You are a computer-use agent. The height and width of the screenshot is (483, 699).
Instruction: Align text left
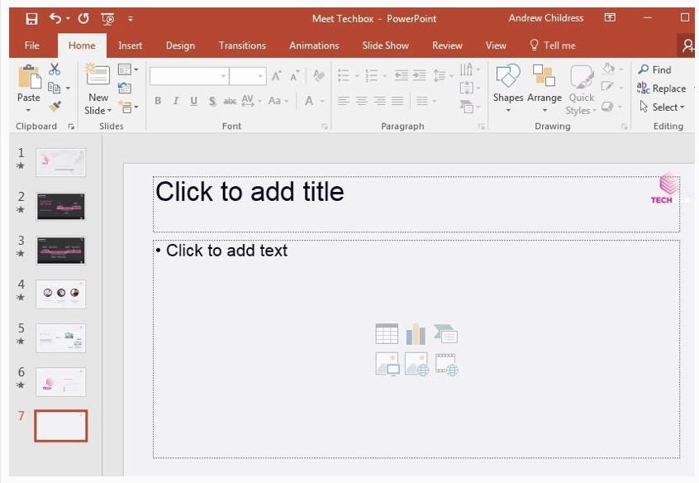(343, 102)
